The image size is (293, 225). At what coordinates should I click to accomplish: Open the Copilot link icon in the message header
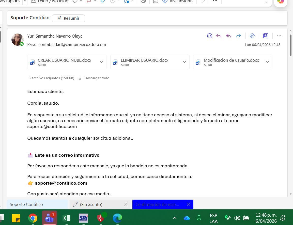coord(252,36)
